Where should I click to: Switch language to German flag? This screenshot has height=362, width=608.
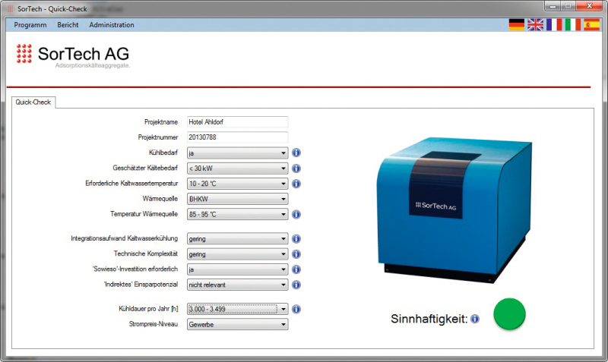tap(517, 25)
